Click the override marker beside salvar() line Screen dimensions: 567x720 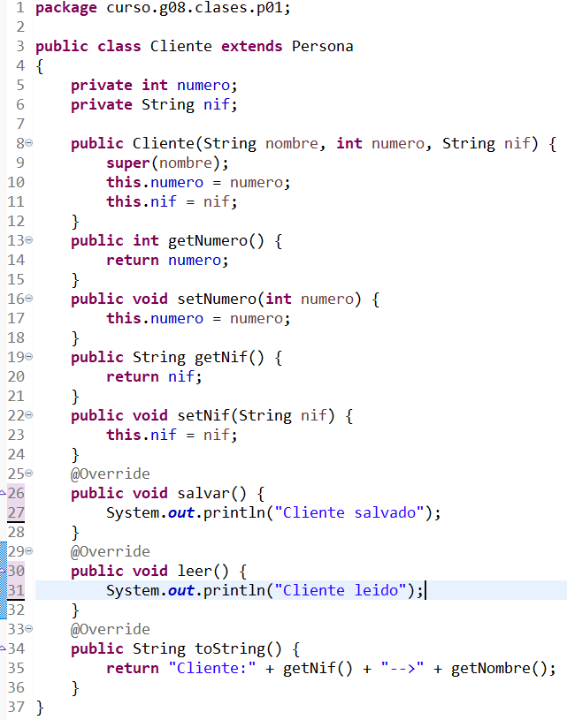[x=3, y=492]
